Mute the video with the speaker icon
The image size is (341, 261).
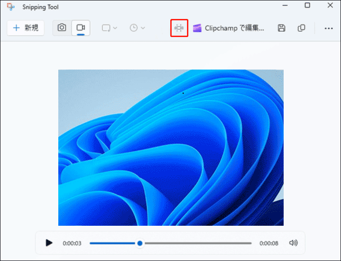(293, 243)
